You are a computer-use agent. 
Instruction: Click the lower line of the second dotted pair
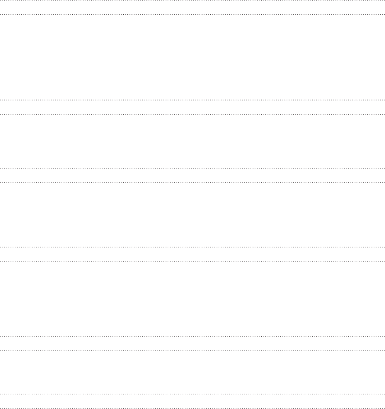click(x=192, y=114)
